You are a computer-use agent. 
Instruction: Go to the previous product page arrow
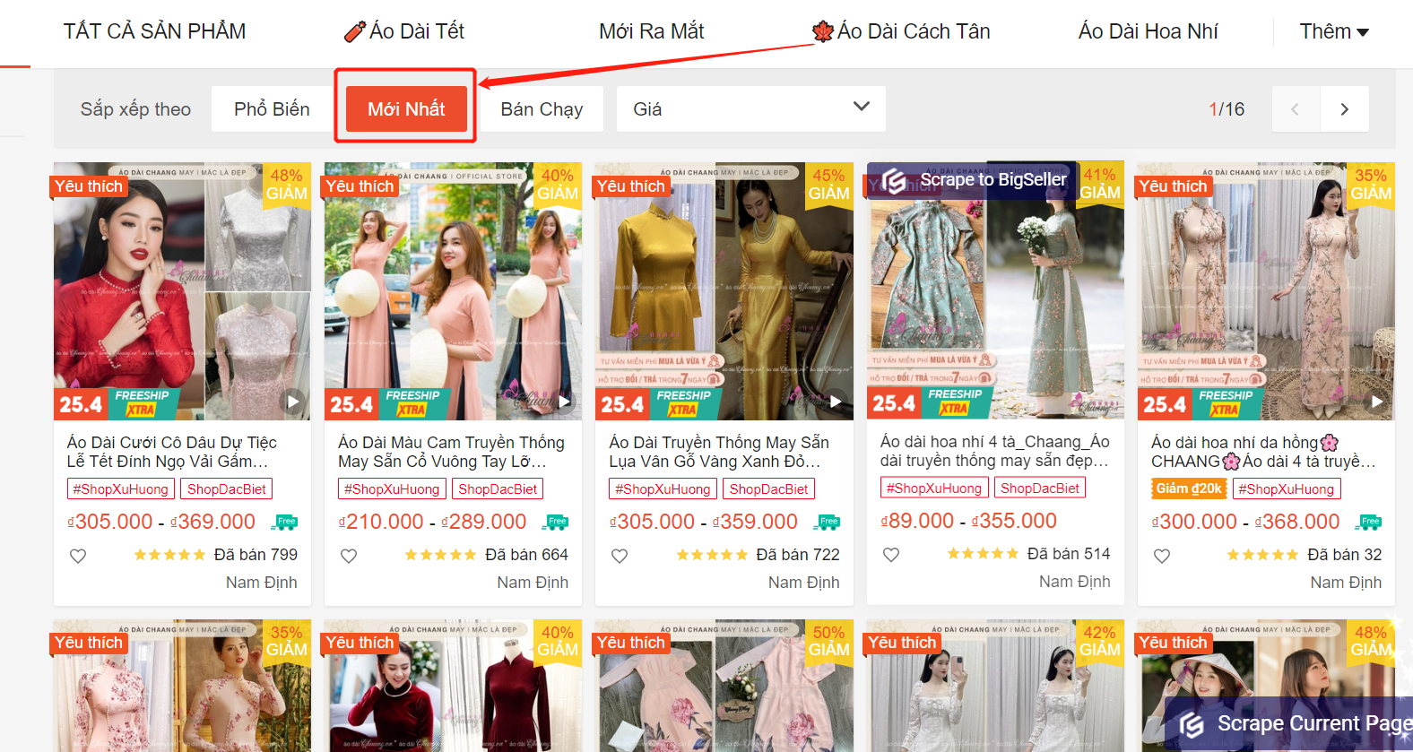coord(1295,109)
